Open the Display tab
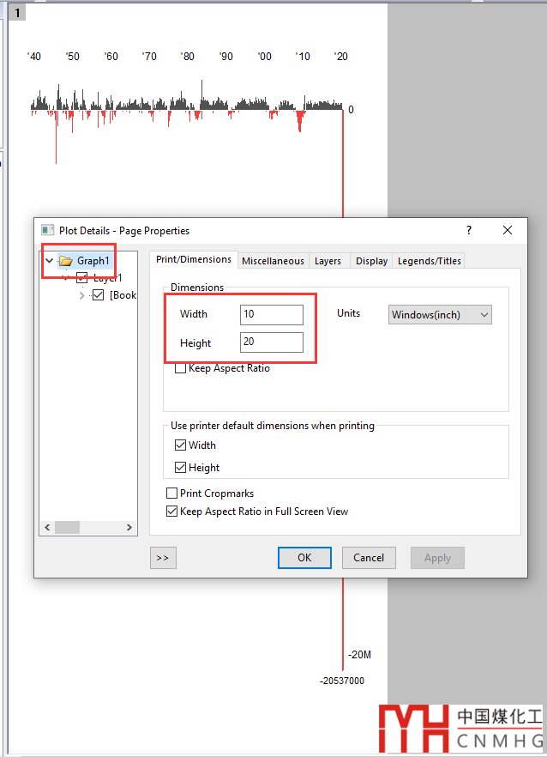 (x=371, y=261)
